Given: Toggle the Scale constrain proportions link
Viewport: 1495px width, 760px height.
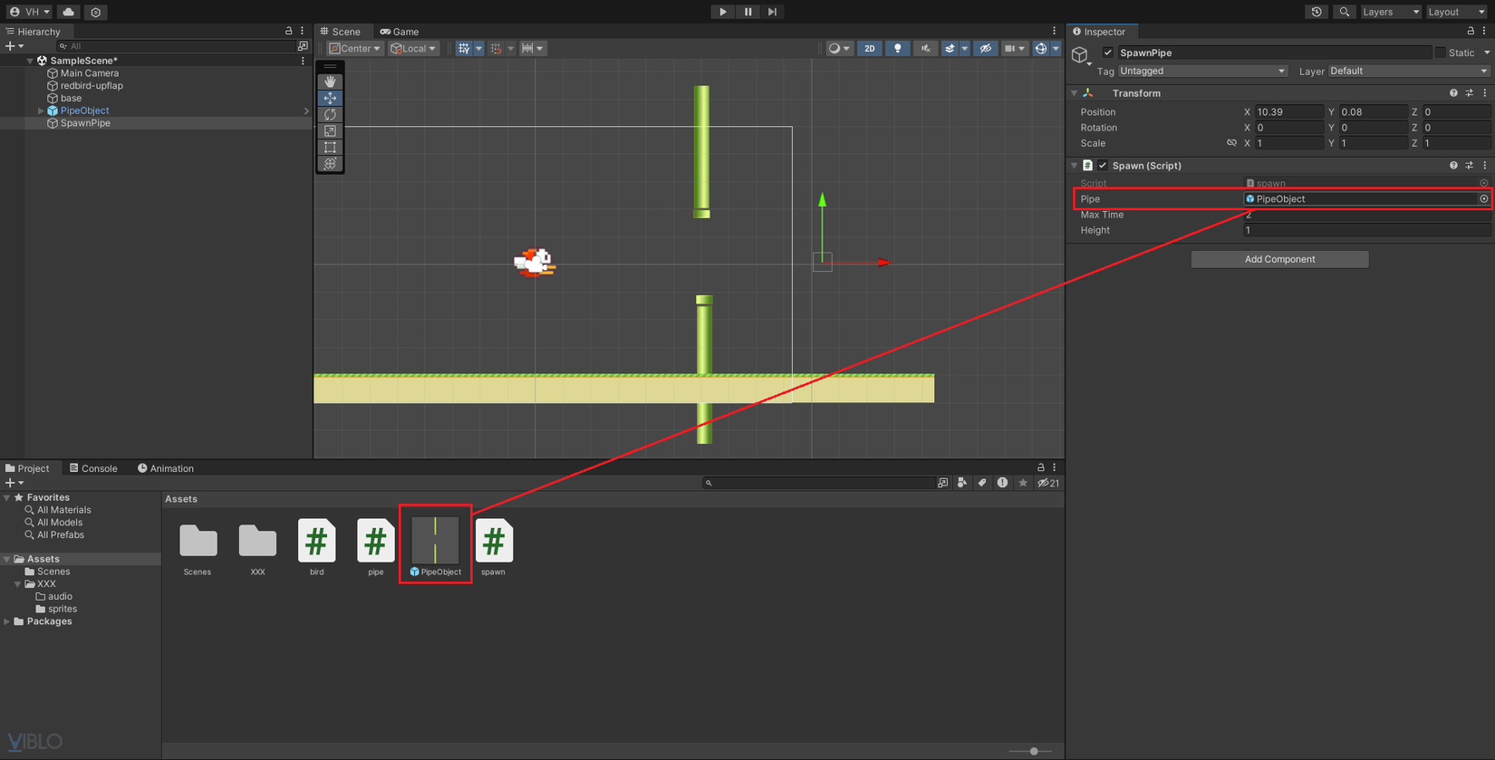Looking at the screenshot, I should tap(1231, 143).
